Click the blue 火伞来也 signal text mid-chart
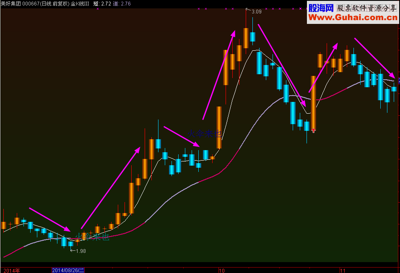 (x=204, y=134)
